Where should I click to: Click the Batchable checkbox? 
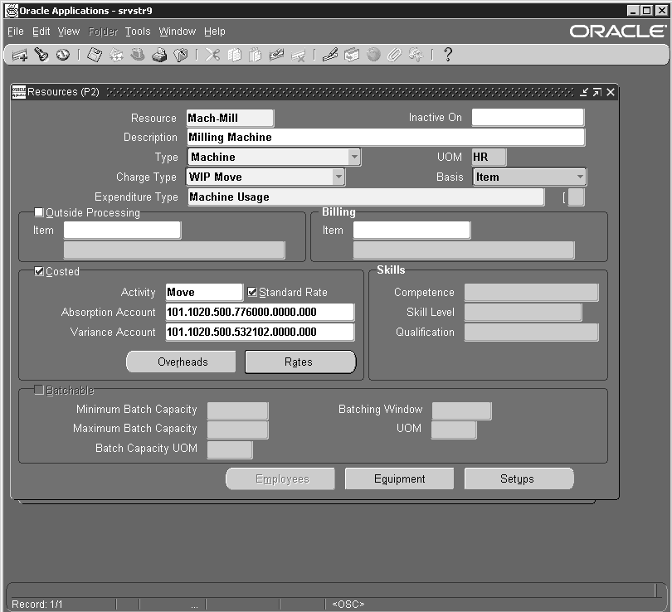click(x=38, y=390)
